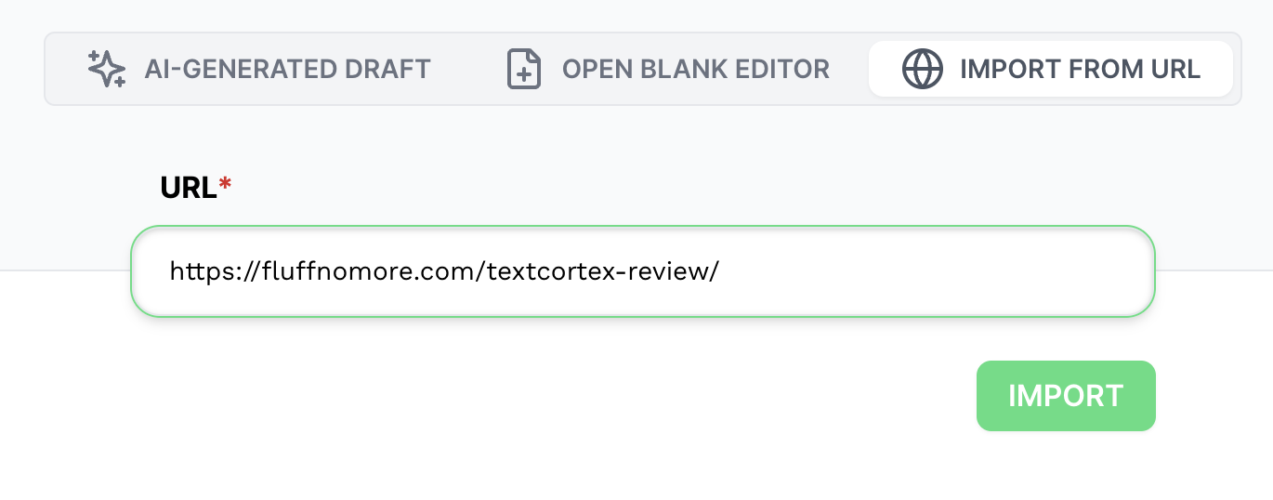This screenshot has width=1273, height=500.
Task: Open the Open Blank Editor tab
Action: (667, 69)
